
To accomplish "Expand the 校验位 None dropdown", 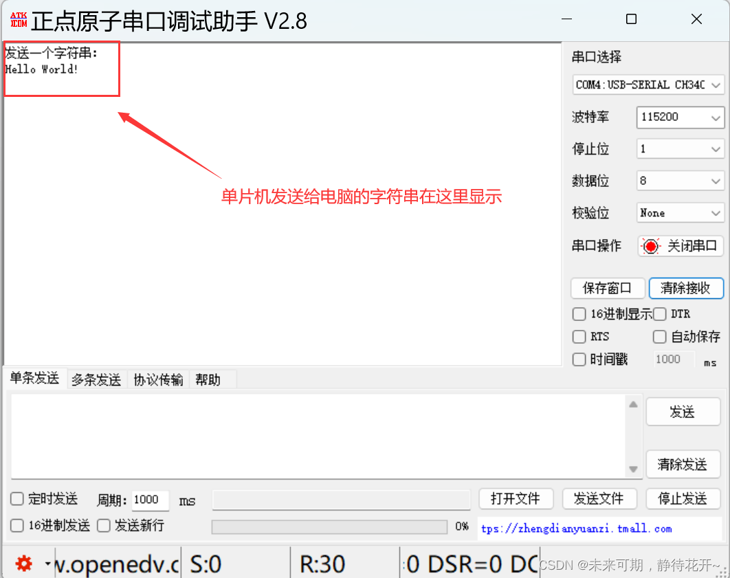I will pos(681,213).
